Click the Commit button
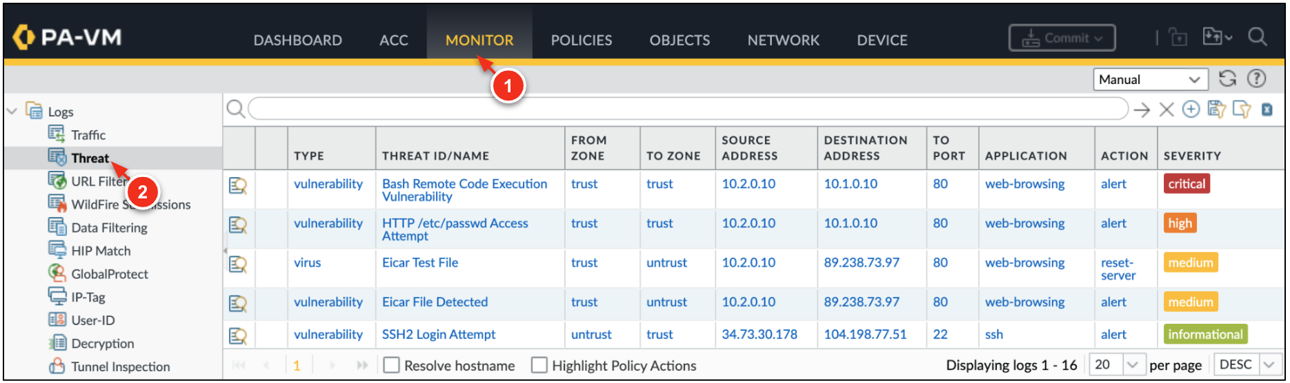 coord(1062,39)
